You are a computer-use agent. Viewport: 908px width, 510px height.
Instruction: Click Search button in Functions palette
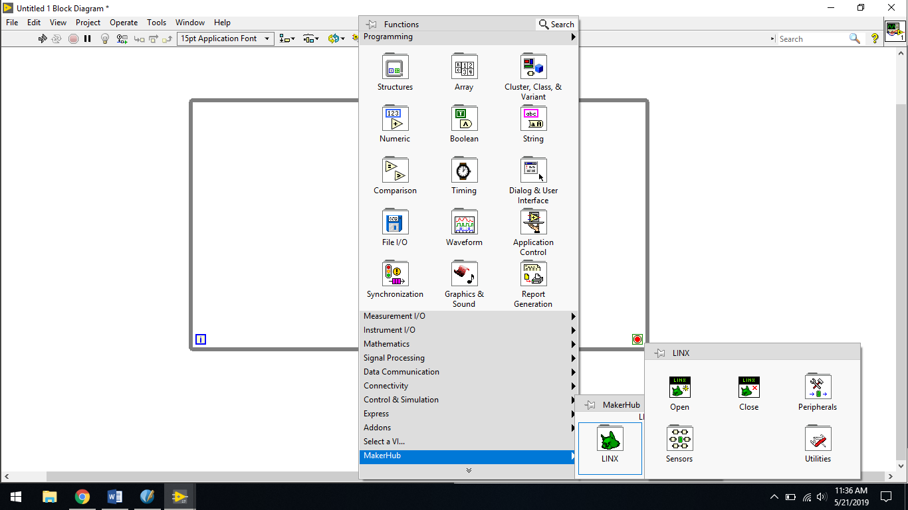click(556, 25)
